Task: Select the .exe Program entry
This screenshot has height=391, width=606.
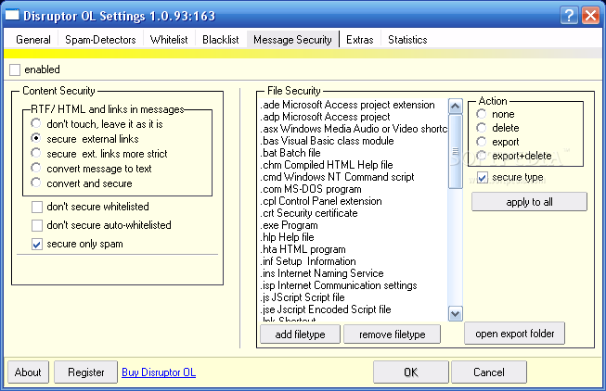Action: (354, 225)
